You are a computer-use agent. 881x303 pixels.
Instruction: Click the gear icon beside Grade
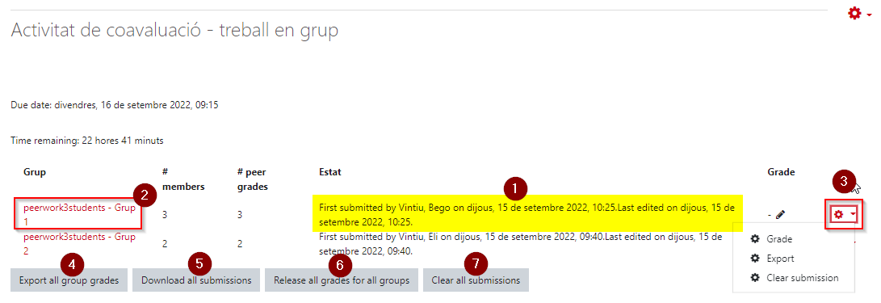pyautogui.click(x=756, y=239)
